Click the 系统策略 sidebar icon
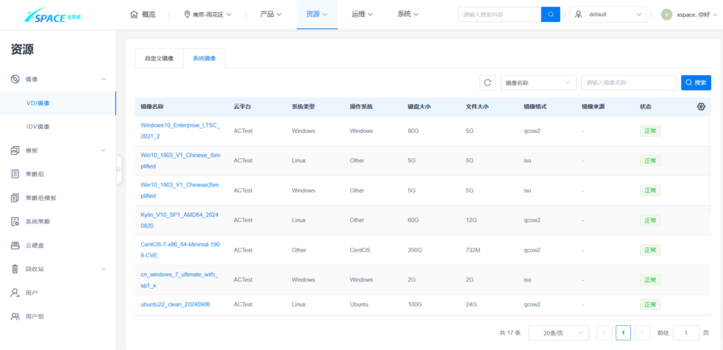Image resolution: width=723 pixels, height=350 pixels. [x=15, y=222]
